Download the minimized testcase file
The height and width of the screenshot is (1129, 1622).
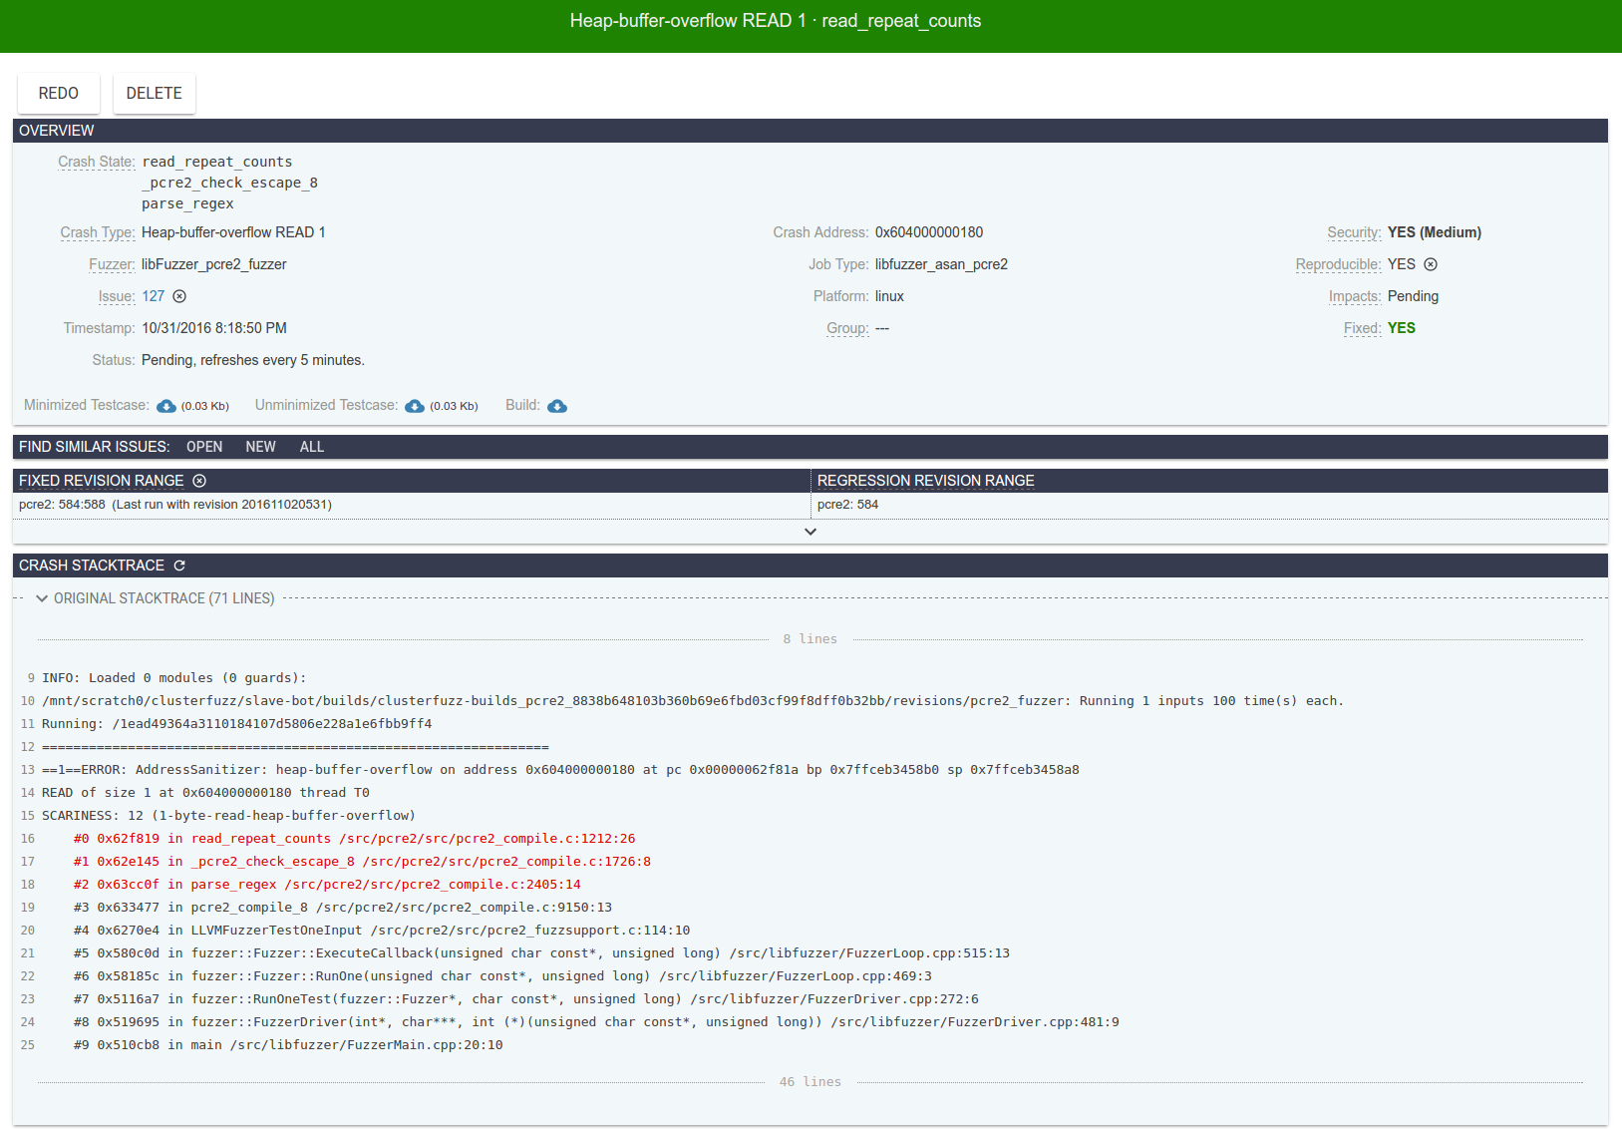click(166, 406)
